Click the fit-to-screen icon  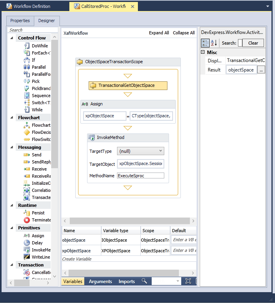[188, 281]
